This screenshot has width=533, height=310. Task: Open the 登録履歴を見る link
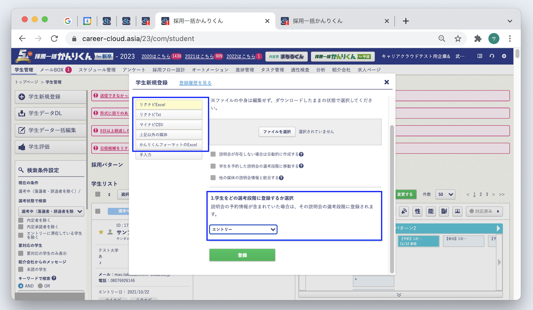(x=195, y=82)
